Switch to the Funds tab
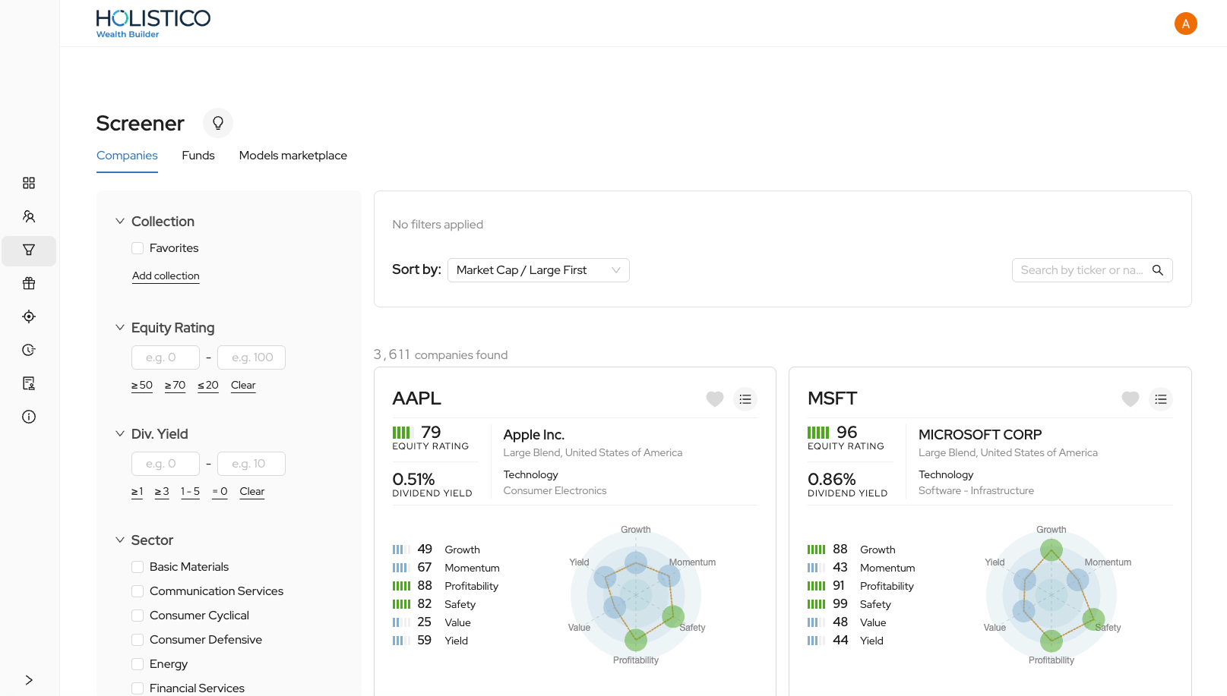The image size is (1227, 696). (x=198, y=156)
